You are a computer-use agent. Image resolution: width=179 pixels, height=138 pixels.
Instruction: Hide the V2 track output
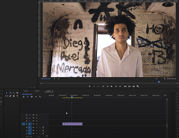click(x=37, y=121)
